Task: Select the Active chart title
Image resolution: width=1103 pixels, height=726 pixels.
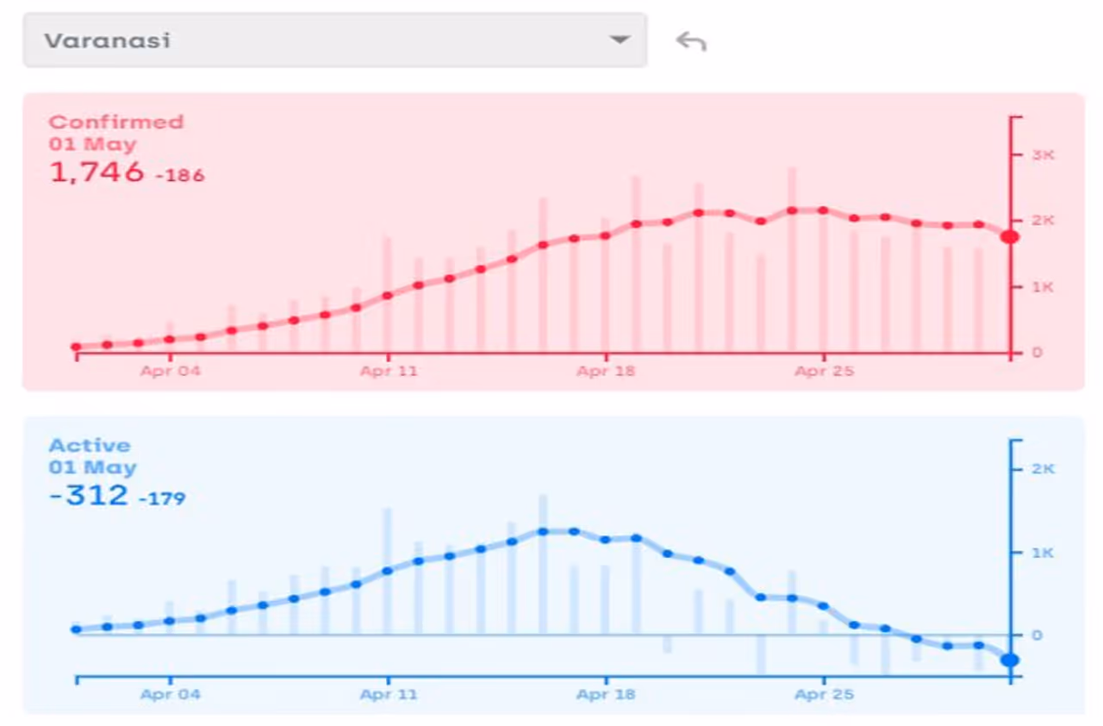Action: (x=90, y=446)
